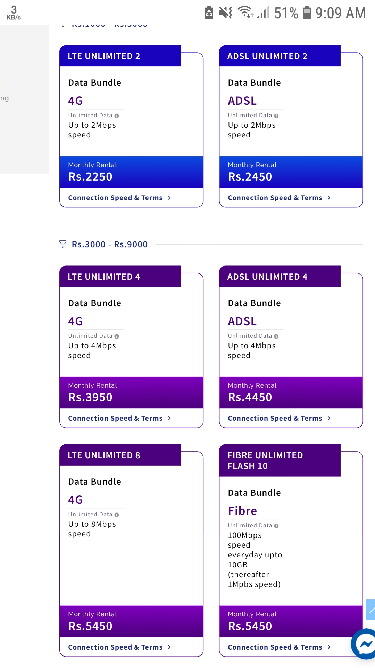This screenshot has height=668, width=375.
Task: Expand Connection Speed & Terms for LTE Unlimited 4
Action: tap(120, 418)
